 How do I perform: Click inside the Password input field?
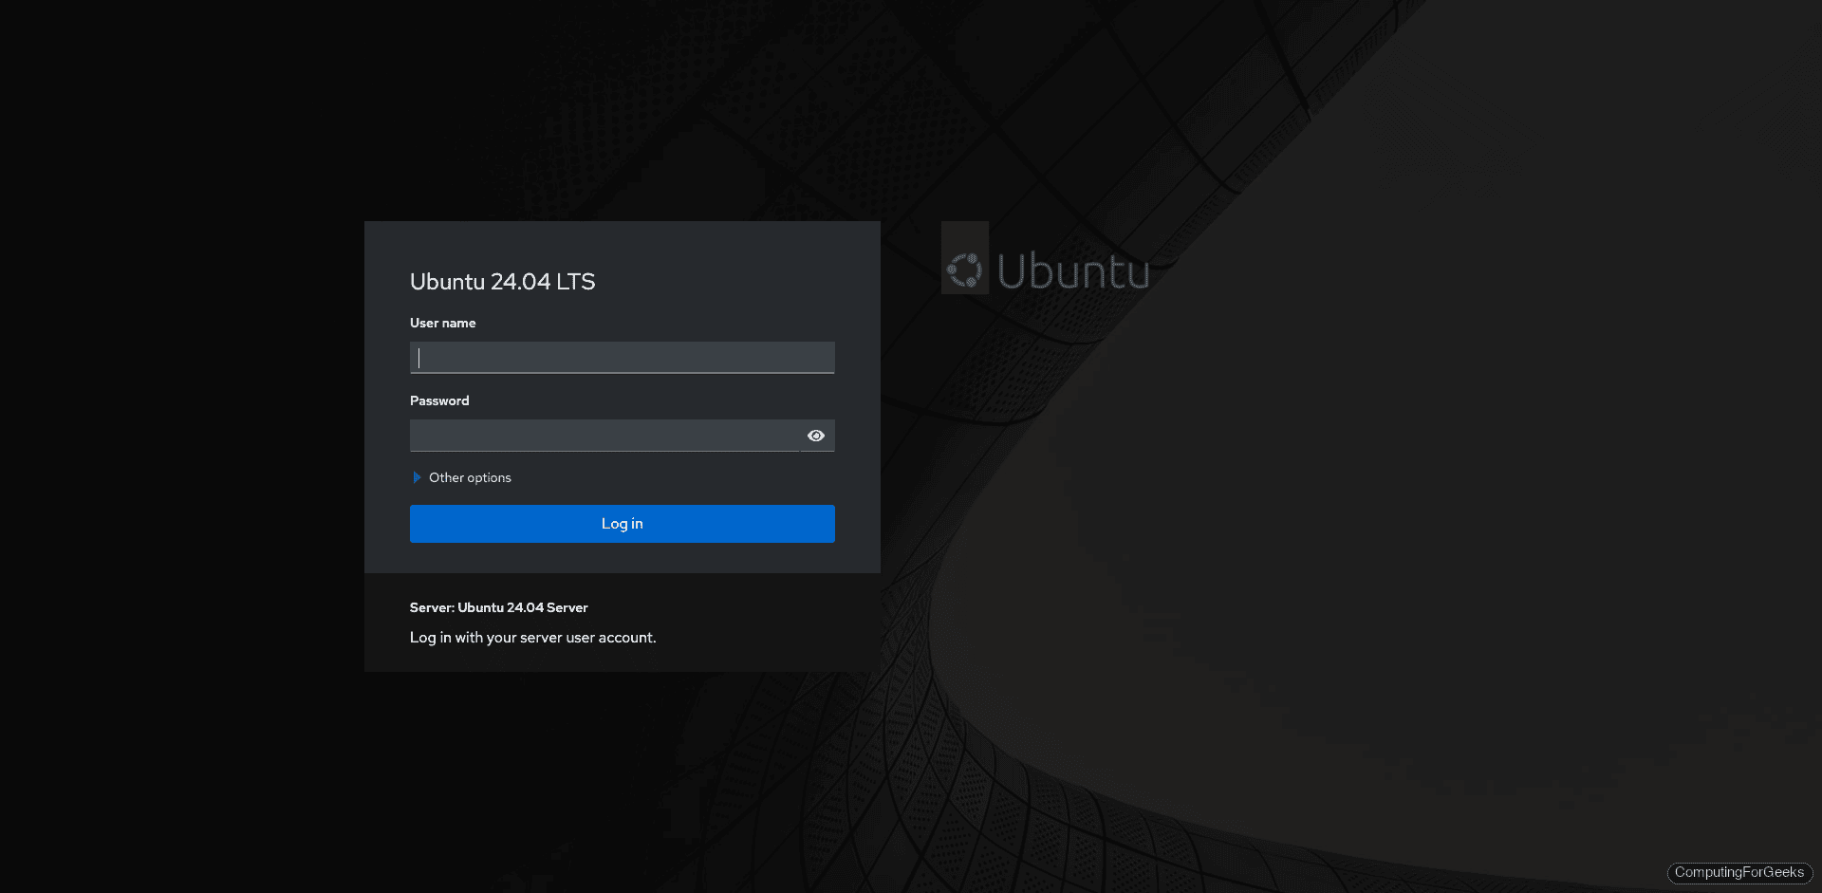(x=607, y=435)
